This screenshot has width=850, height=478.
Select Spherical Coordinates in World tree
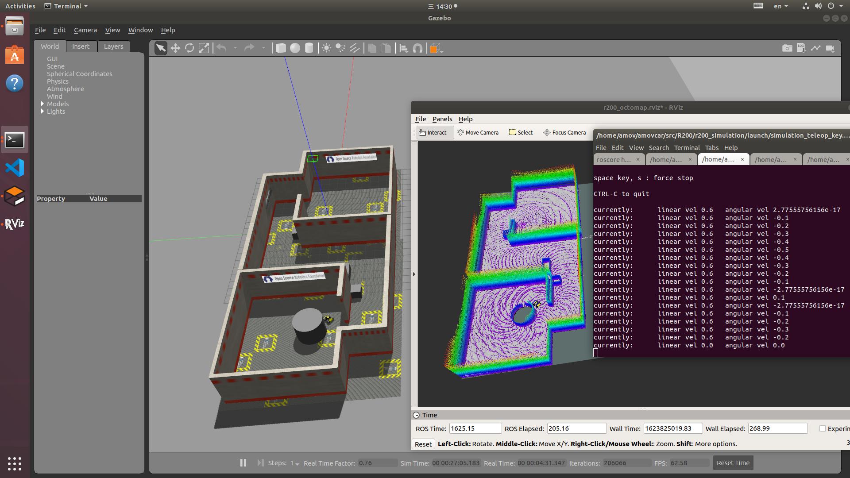pyautogui.click(x=80, y=74)
